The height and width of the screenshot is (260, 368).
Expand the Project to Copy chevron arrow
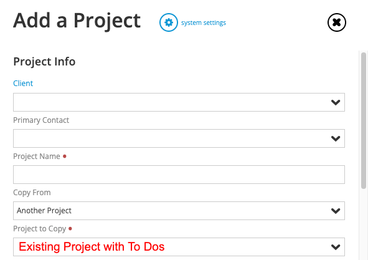336,247
